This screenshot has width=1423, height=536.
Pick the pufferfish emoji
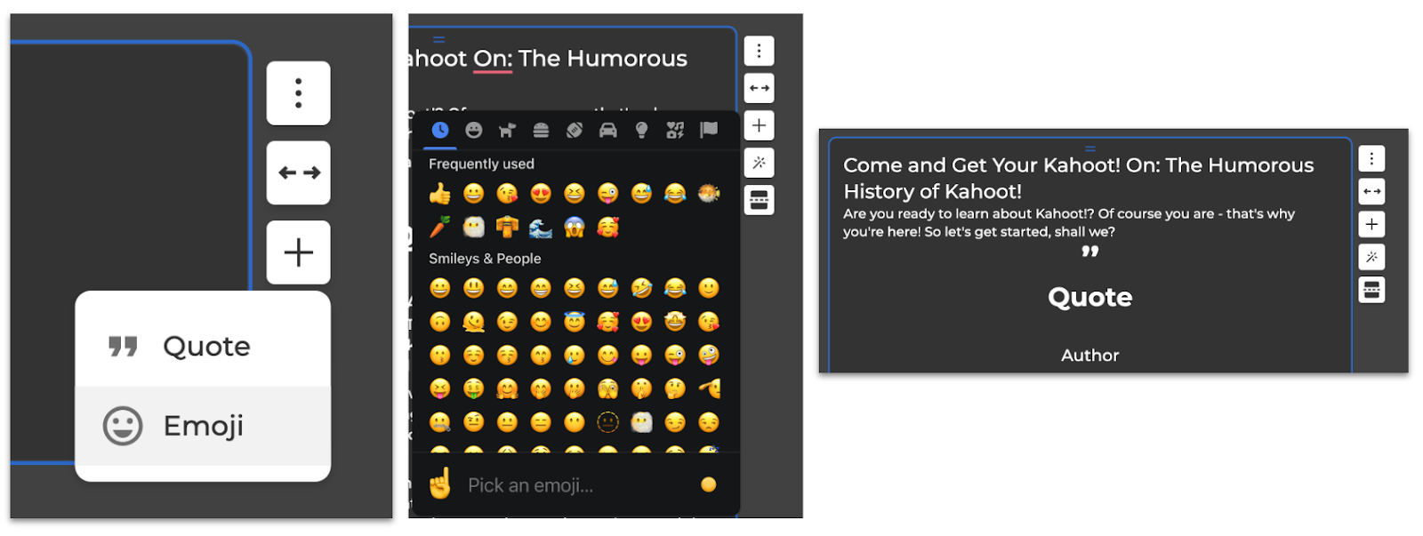(709, 194)
